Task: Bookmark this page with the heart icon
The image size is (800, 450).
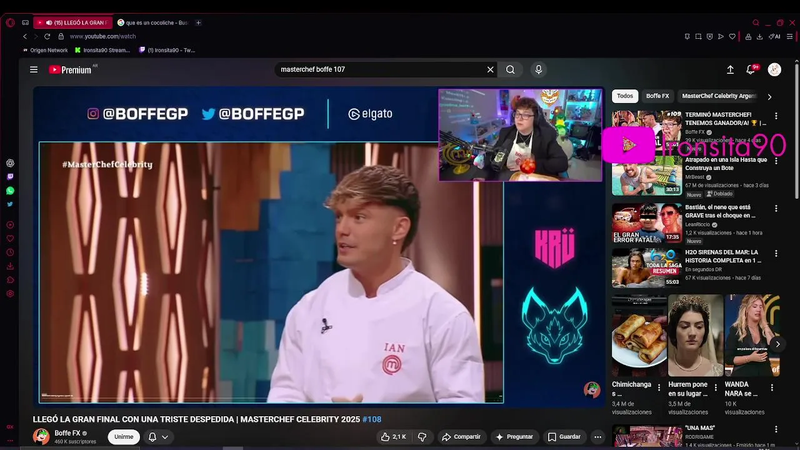Action: tap(732, 36)
